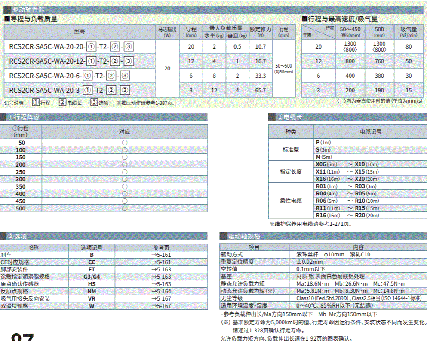Click cable code X06 (6m)
Screen dimensions: 427x341
[x=326, y=164]
